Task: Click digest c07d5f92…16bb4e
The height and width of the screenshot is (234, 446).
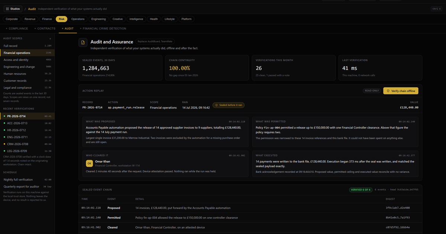Action: (x=398, y=227)
